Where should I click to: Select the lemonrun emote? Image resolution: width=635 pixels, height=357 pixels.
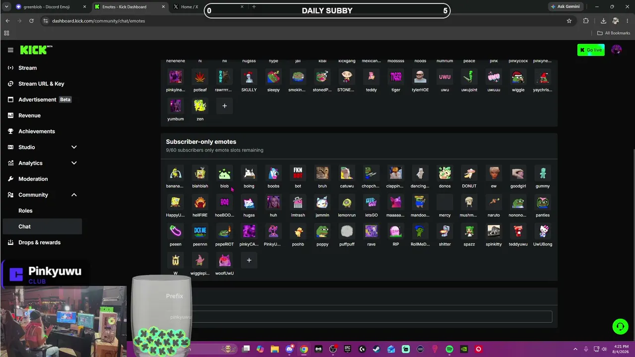pos(347,202)
